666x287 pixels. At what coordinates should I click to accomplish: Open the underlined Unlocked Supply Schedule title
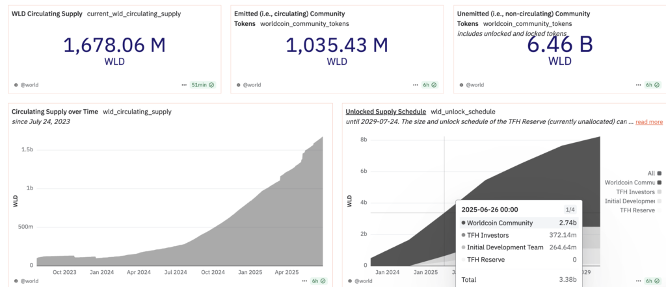click(x=386, y=112)
